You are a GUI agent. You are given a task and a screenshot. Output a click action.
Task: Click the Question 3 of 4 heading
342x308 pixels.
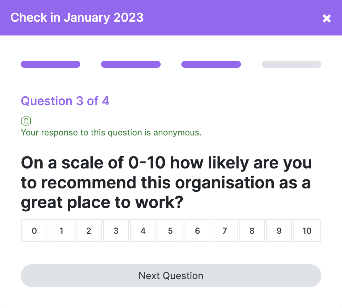click(65, 101)
